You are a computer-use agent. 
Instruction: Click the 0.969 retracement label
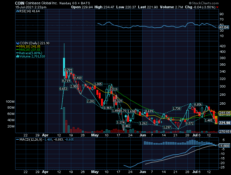(108, 108)
